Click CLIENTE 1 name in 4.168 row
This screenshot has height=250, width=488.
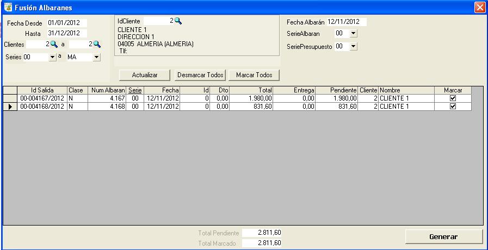pyautogui.click(x=406, y=107)
